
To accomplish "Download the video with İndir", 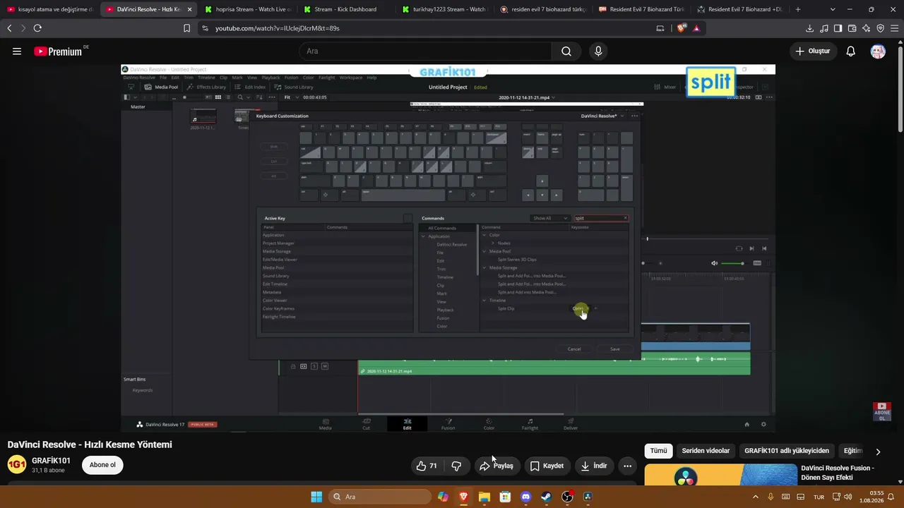I will pos(594,466).
